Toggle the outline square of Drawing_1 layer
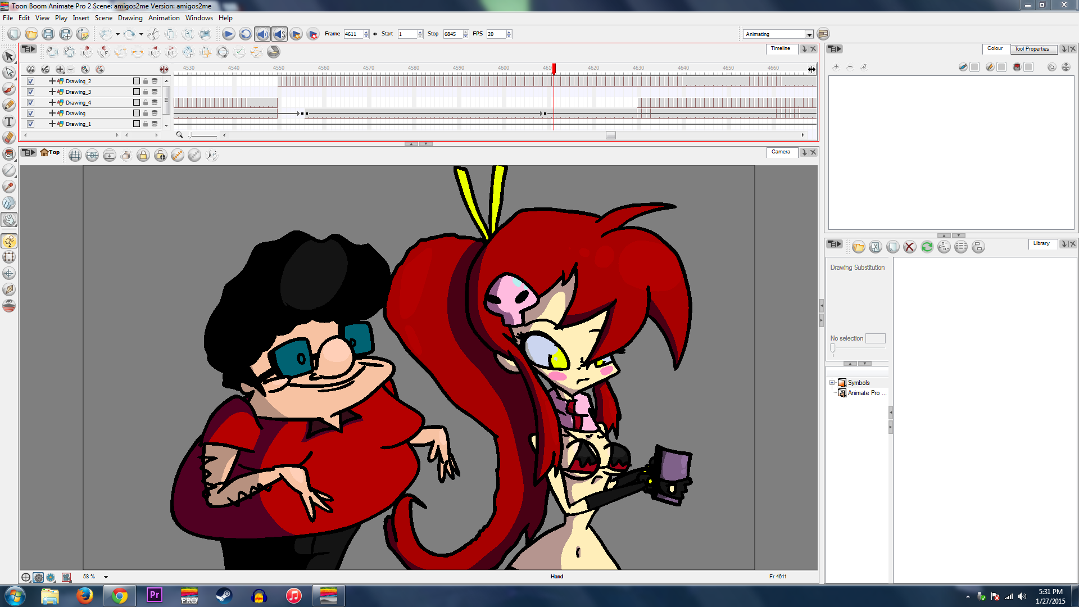This screenshot has height=607, width=1079. (x=137, y=124)
